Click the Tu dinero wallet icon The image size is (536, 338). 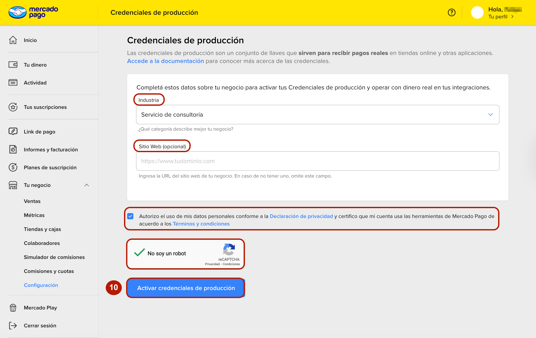tap(13, 65)
